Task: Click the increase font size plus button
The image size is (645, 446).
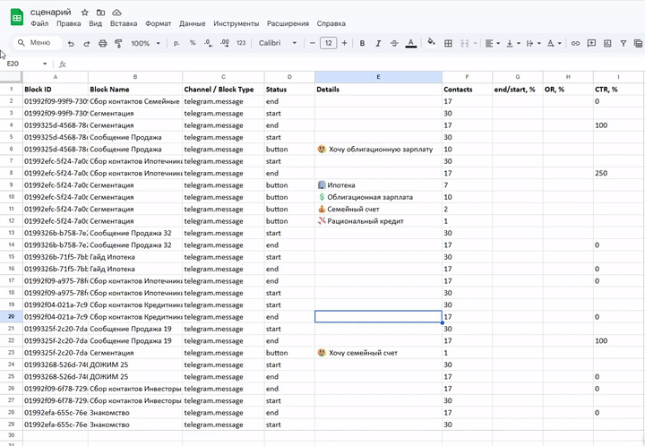Action: 345,43
